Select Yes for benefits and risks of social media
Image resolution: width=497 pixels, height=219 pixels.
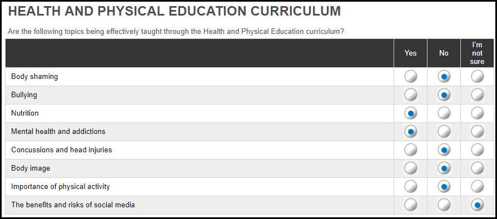point(410,205)
